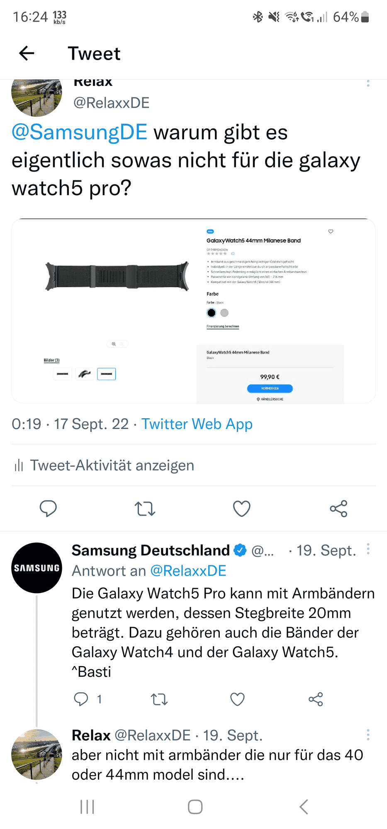Open the Milanese Band product image
The height and width of the screenshot is (829, 387).
point(193,311)
